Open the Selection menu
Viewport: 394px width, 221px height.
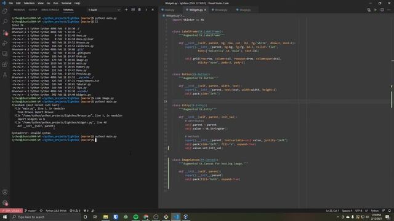click(29, 3)
